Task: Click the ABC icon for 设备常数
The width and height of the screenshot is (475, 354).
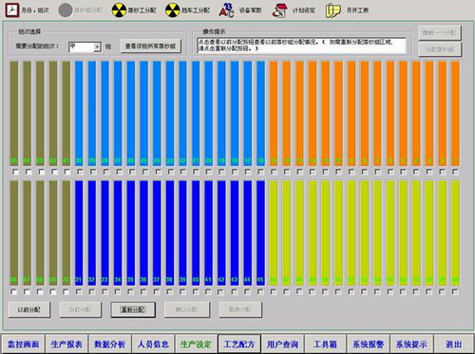Action: [227, 10]
